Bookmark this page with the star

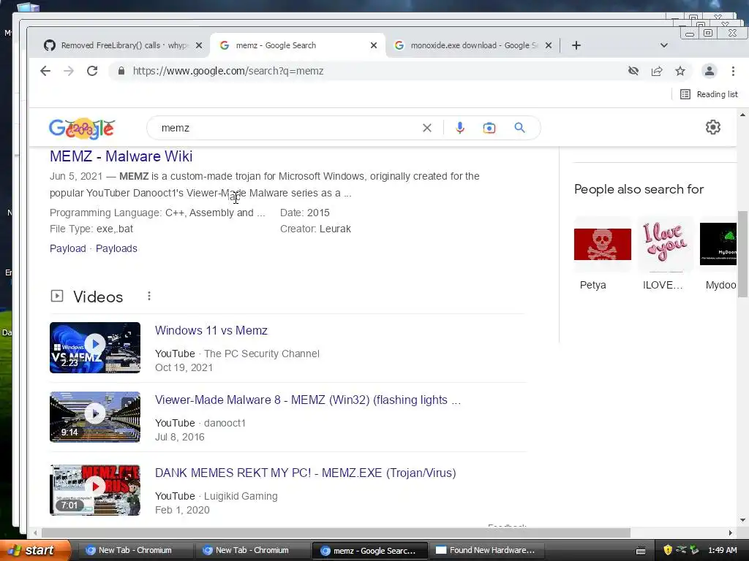click(680, 71)
